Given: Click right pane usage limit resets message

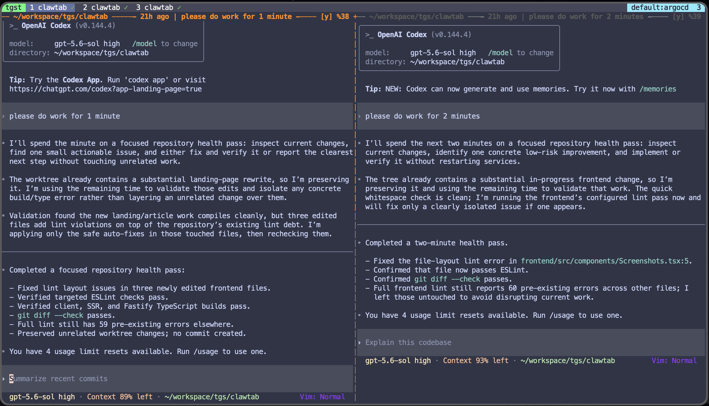Looking at the screenshot, I should tap(494, 315).
